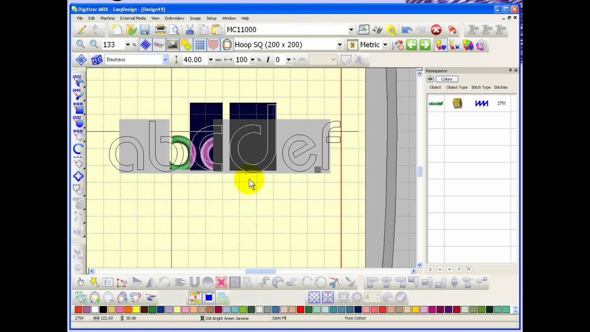590x332 pixels.
Task: Open the External Media menu
Action: click(133, 18)
